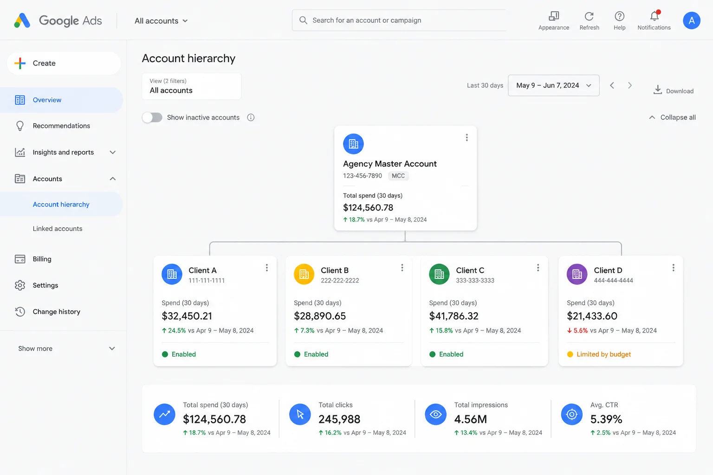
Task: Toggle Show inactive accounts switch
Action: (152, 117)
